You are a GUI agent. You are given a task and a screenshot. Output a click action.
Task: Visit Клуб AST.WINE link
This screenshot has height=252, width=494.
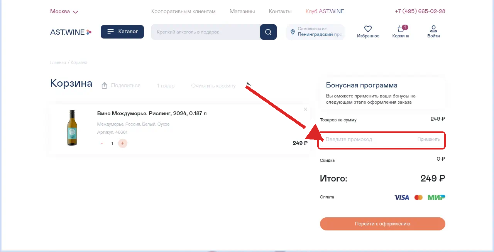(325, 12)
